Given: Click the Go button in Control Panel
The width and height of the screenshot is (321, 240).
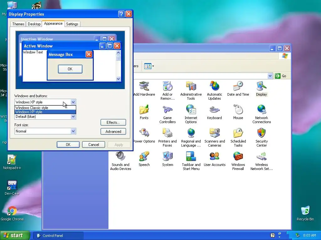Looking at the screenshot, I should [281, 76].
